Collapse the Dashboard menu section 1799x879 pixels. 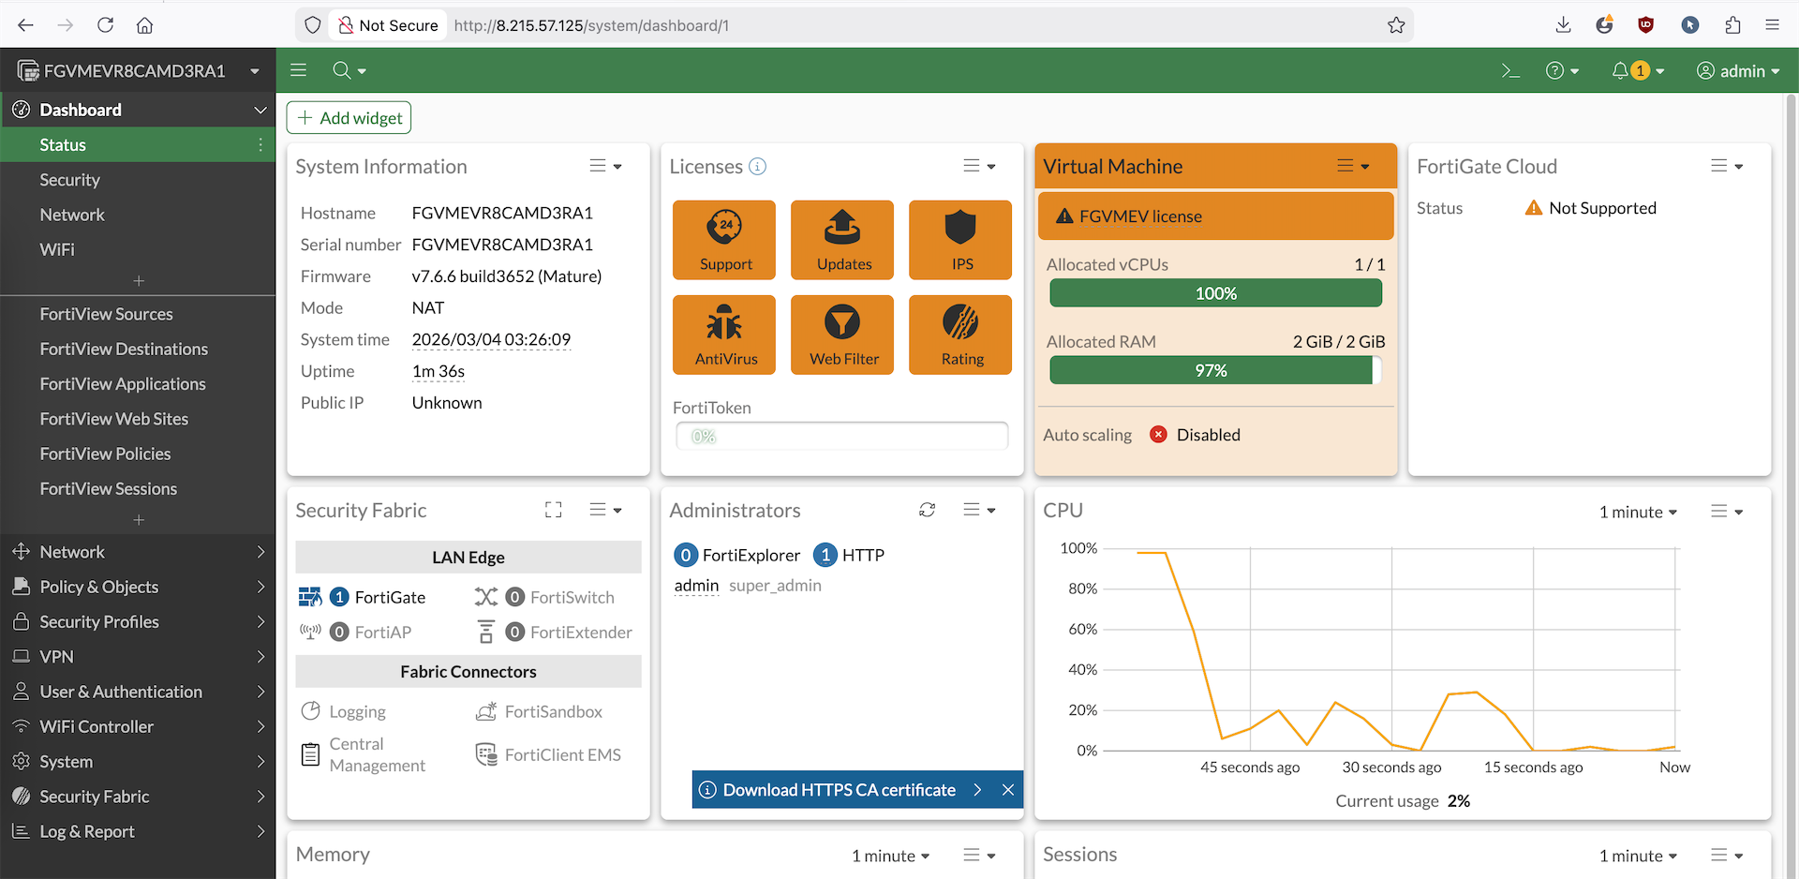(260, 111)
